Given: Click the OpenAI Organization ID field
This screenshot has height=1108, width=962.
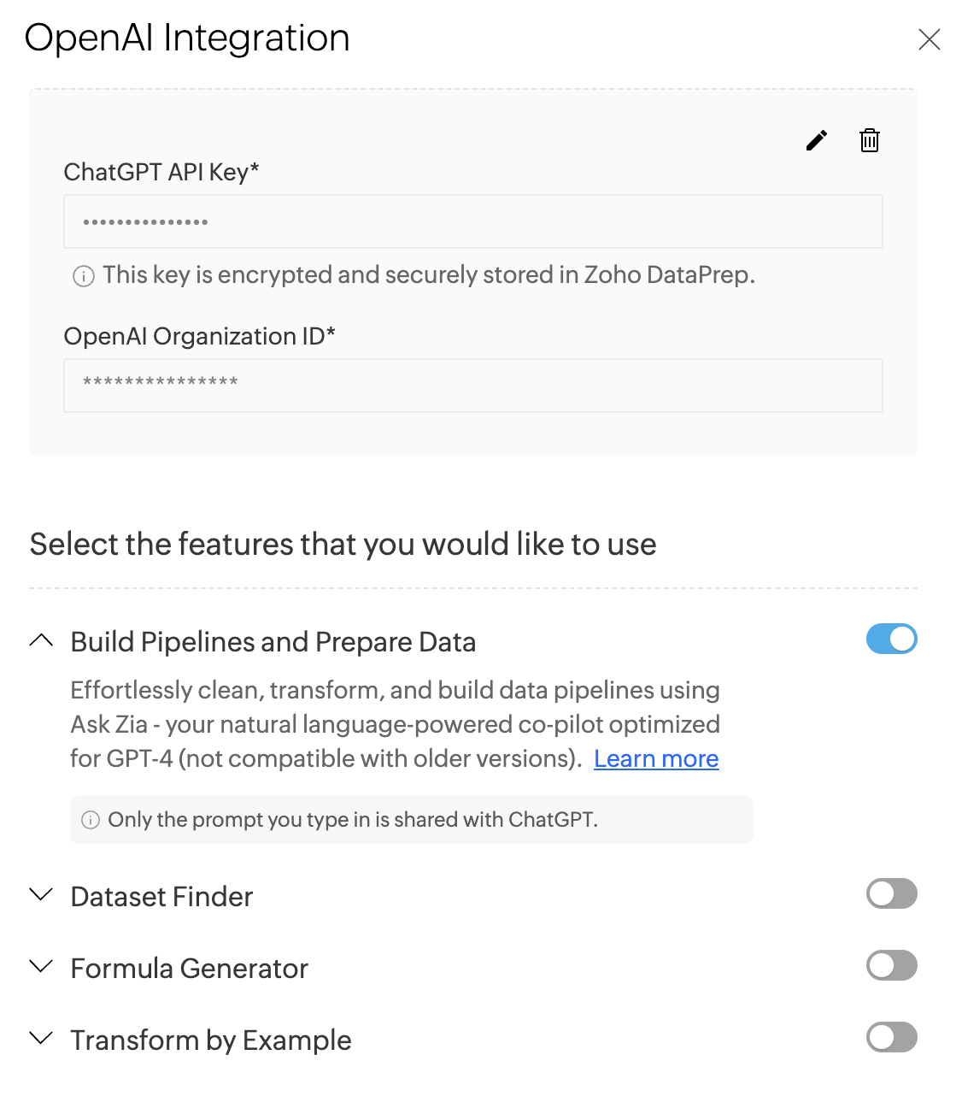Looking at the screenshot, I should (x=472, y=386).
